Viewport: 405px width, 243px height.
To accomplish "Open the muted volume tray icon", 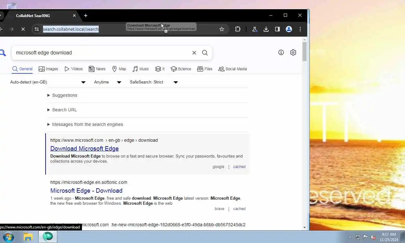I will [x=373, y=237].
